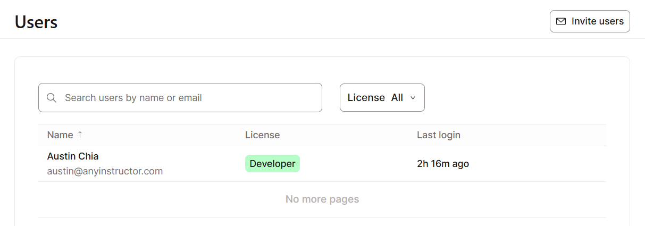Click the ascending sort arrow beside Name
The height and width of the screenshot is (226, 645).
[80, 135]
